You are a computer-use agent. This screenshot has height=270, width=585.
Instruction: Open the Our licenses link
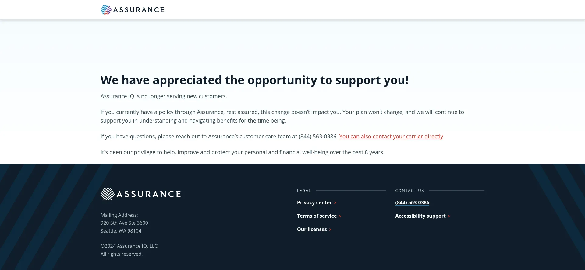(x=312, y=230)
